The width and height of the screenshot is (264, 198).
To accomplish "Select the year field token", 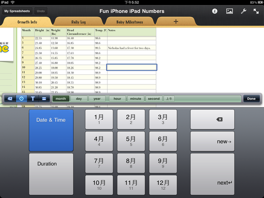I will pyautogui.click(x=97, y=99).
